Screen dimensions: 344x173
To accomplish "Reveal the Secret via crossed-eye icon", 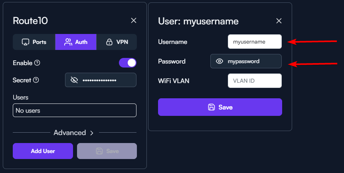I will [74, 80].
